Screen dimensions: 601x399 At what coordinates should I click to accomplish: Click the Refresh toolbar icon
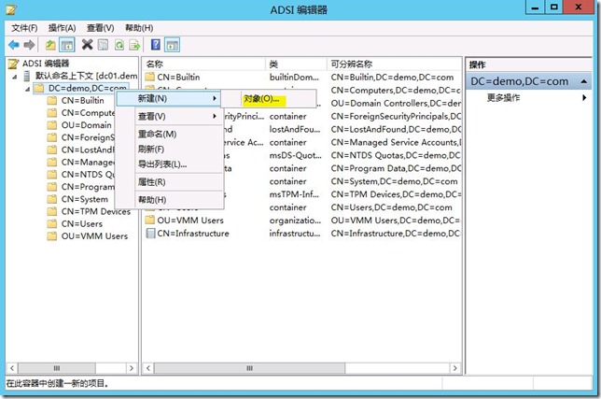pyautogui.click(x=119, y=45)
